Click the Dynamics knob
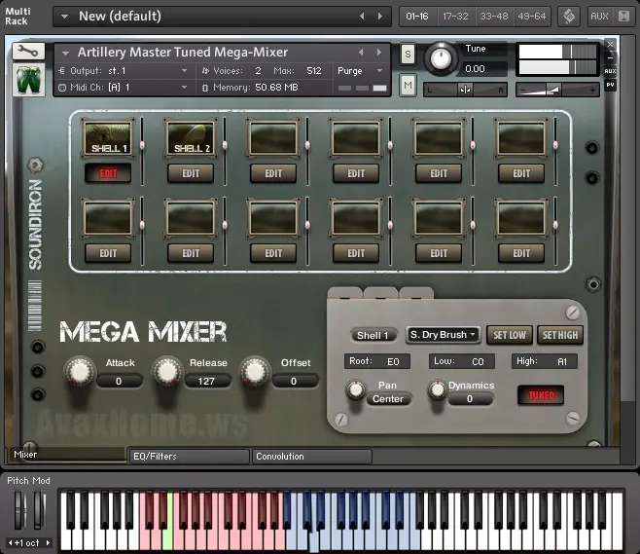640x554 pixels. pyautogui.click(x=437, y=390)
